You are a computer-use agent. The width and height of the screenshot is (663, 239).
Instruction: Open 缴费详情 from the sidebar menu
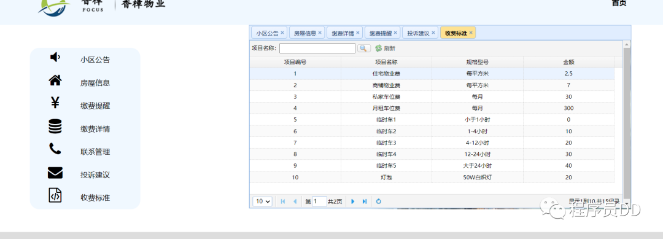(95, 129)
